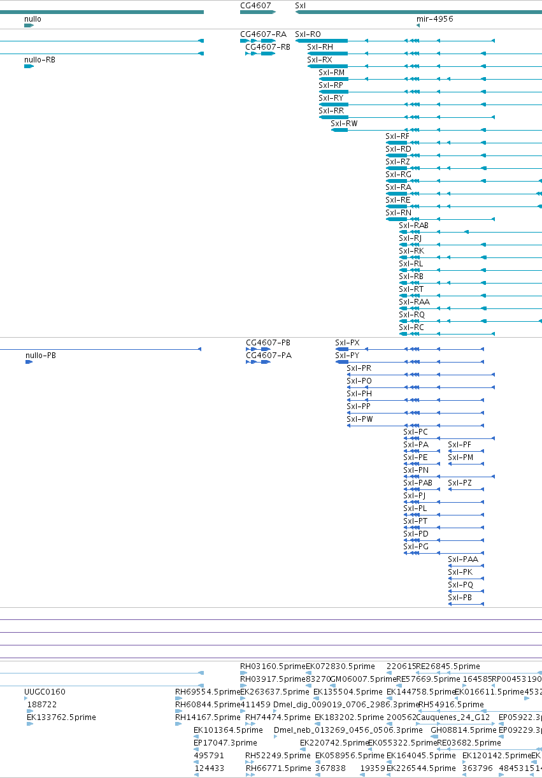Select the Sxl-PY protein label
Screen dimensions: 542x778
click(x=347, y=355)
